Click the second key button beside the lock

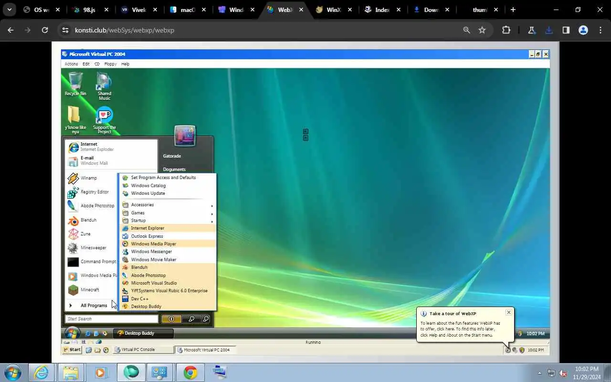[x=205, y=319]
